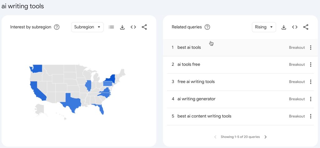
Task: Show options for ai writing generator query
Action: 311,99
